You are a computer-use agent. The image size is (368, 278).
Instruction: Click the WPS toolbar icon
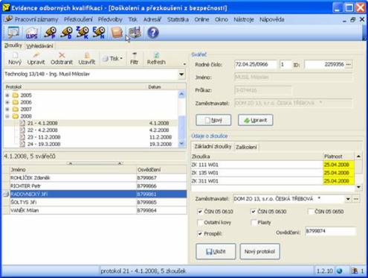(32, 33)
